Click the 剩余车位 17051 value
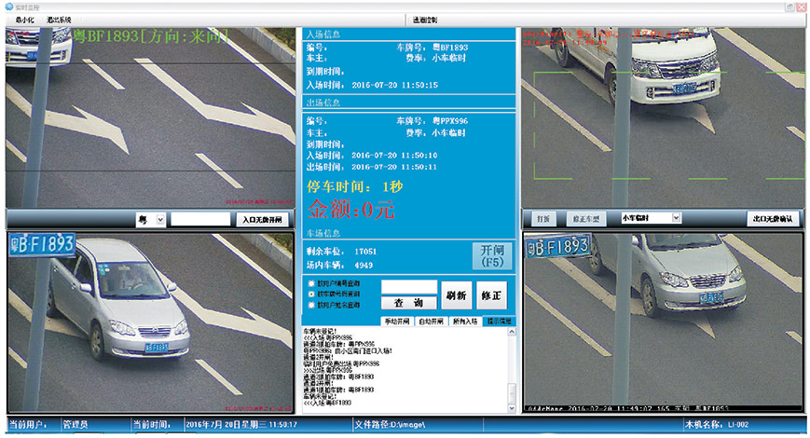The image size is (810, 438). point(365,252)
